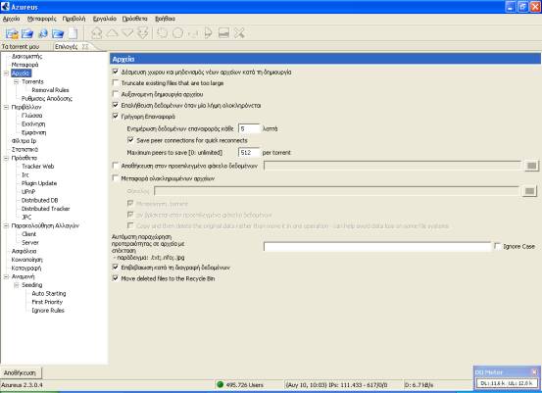Click the Open torrent file toolbar icon

pyautogui.click(x=13, y=33)
